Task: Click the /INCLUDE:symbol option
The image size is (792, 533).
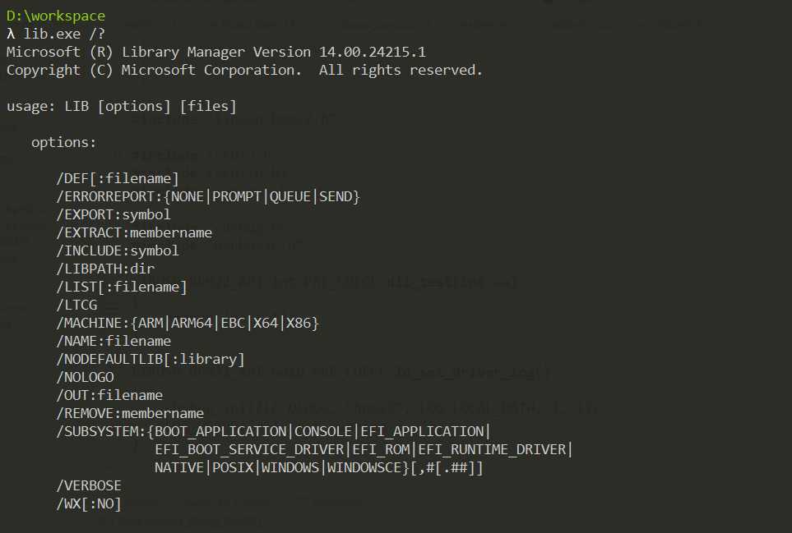Action: coord(118,251)
